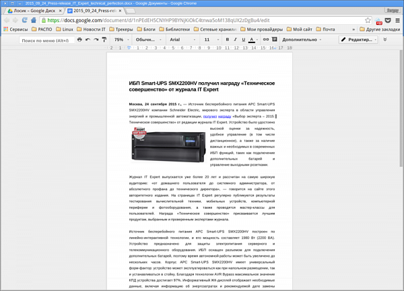This screenshot has height=291, width=404.
Task: Bookmark this page with the star icon
Action: (368, 20)
